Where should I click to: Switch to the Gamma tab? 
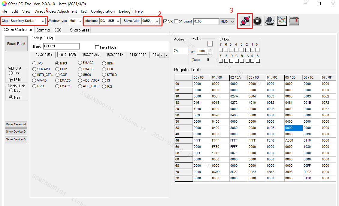(43, 30)
